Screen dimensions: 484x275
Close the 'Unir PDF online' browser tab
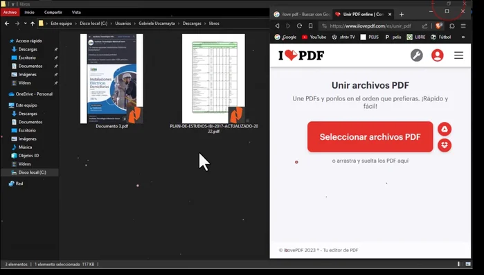pos(390,14)
